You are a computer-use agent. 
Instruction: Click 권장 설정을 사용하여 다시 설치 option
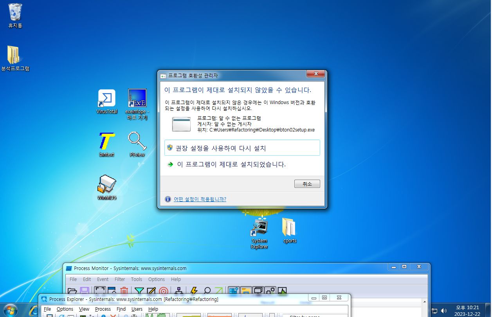click(x=242, y=148)
